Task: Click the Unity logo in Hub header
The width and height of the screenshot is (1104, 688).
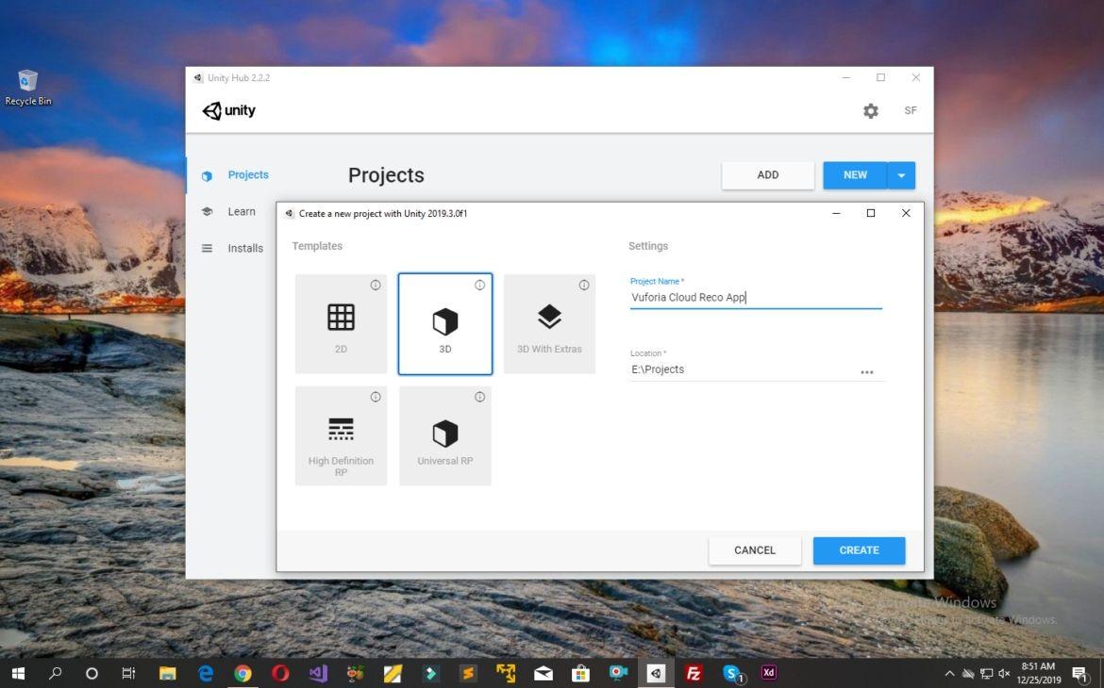Action: coord(229,110)
